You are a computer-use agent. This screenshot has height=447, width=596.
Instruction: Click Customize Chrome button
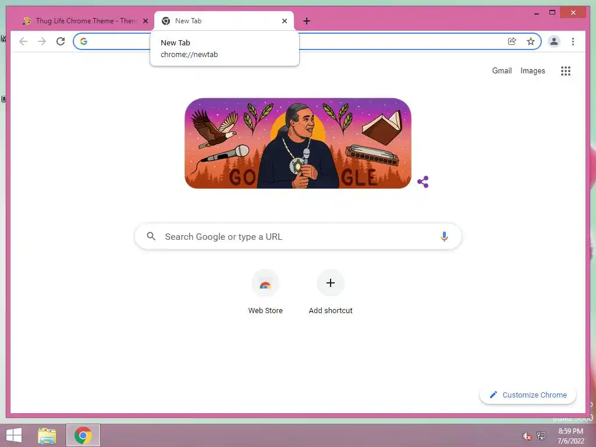pyautogui.click(x=528, y=395)
